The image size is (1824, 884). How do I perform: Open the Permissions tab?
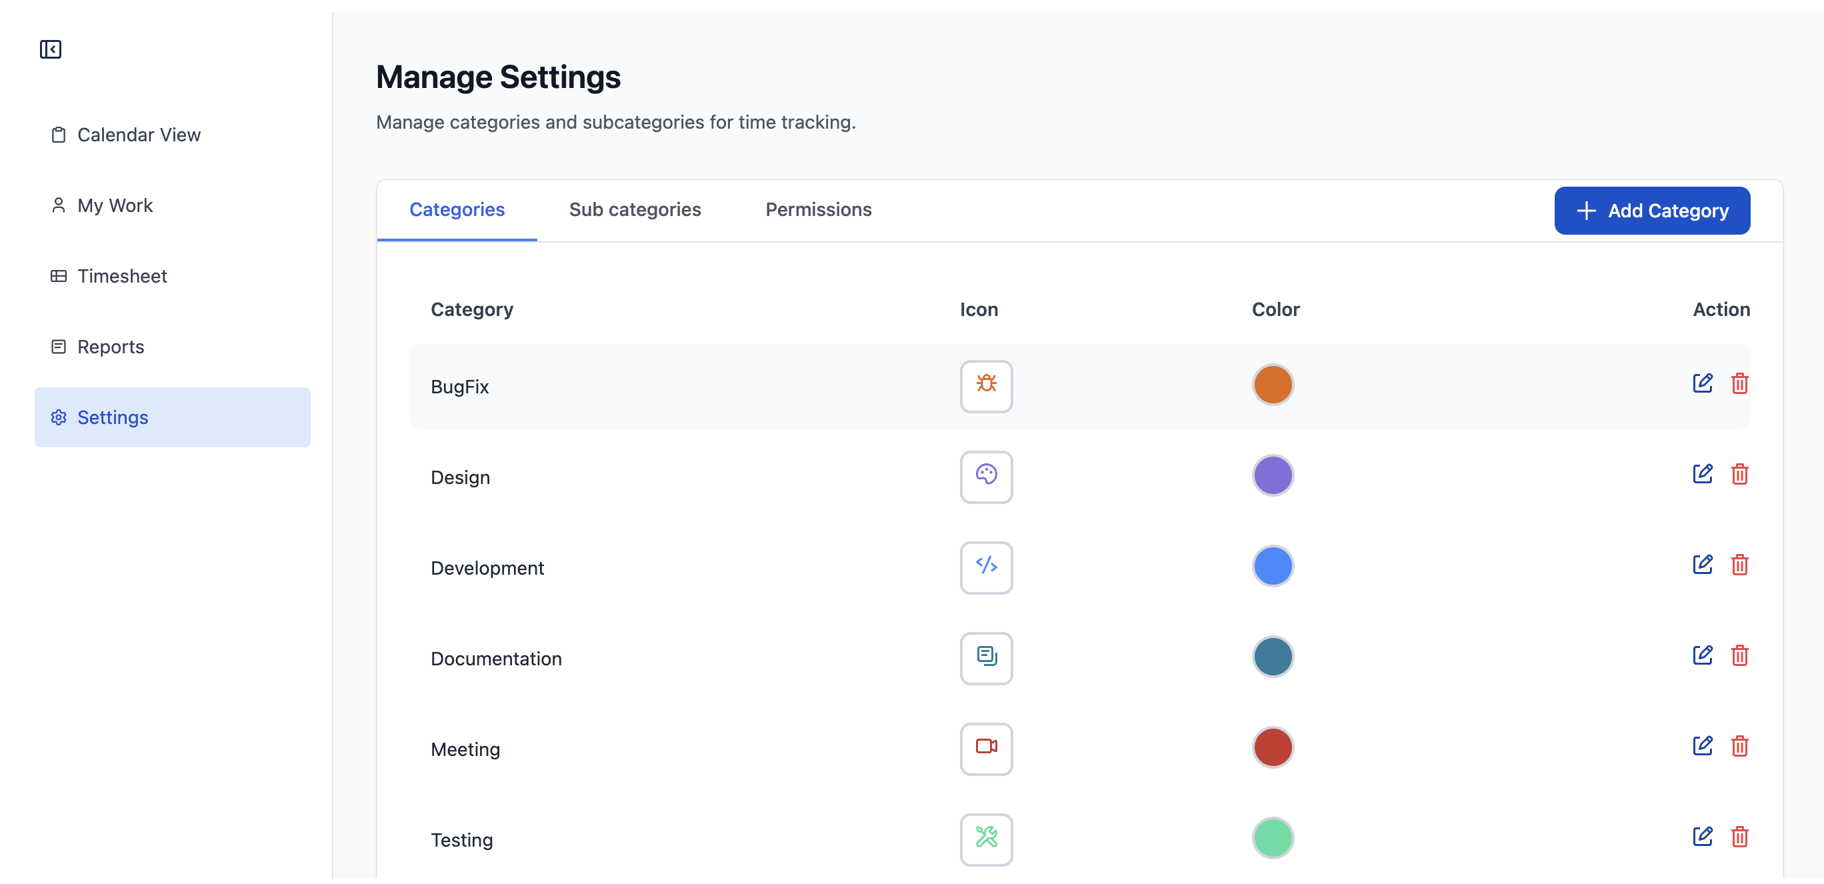coord(818,209)
